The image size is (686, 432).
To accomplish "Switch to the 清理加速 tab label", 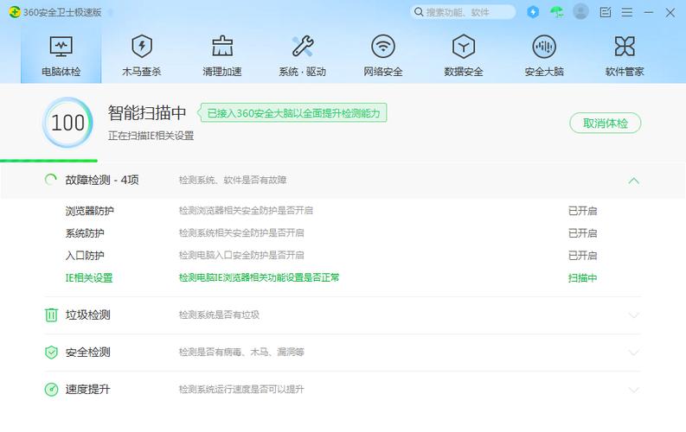I will tap(222, 72).
